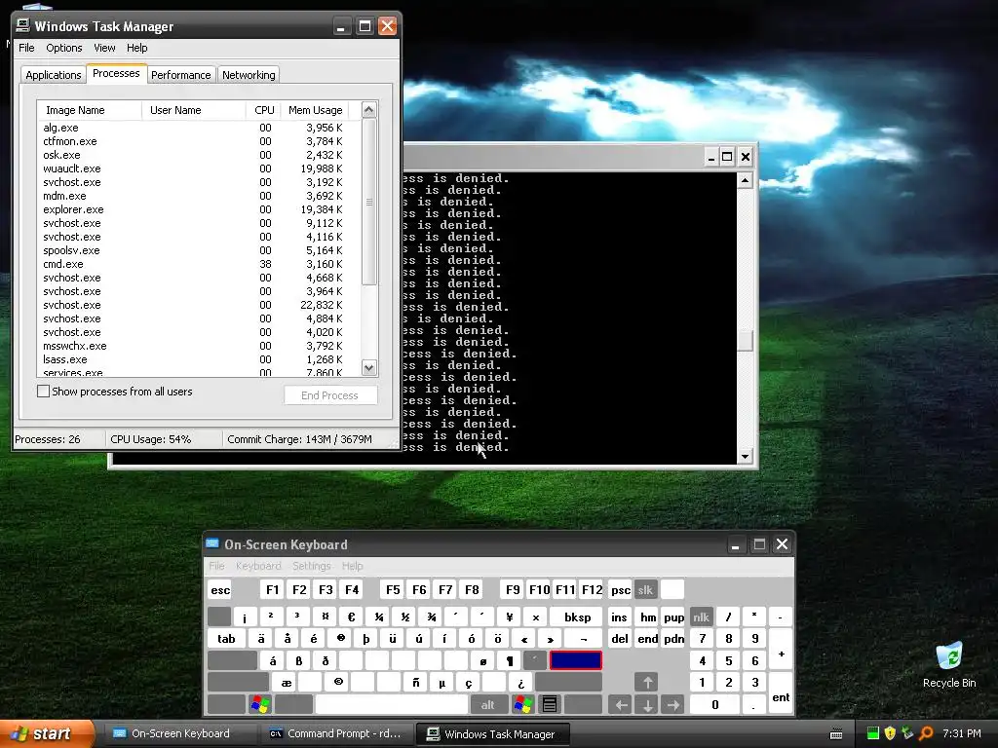Sort processes by Image Name column

(x=89, y=110)
